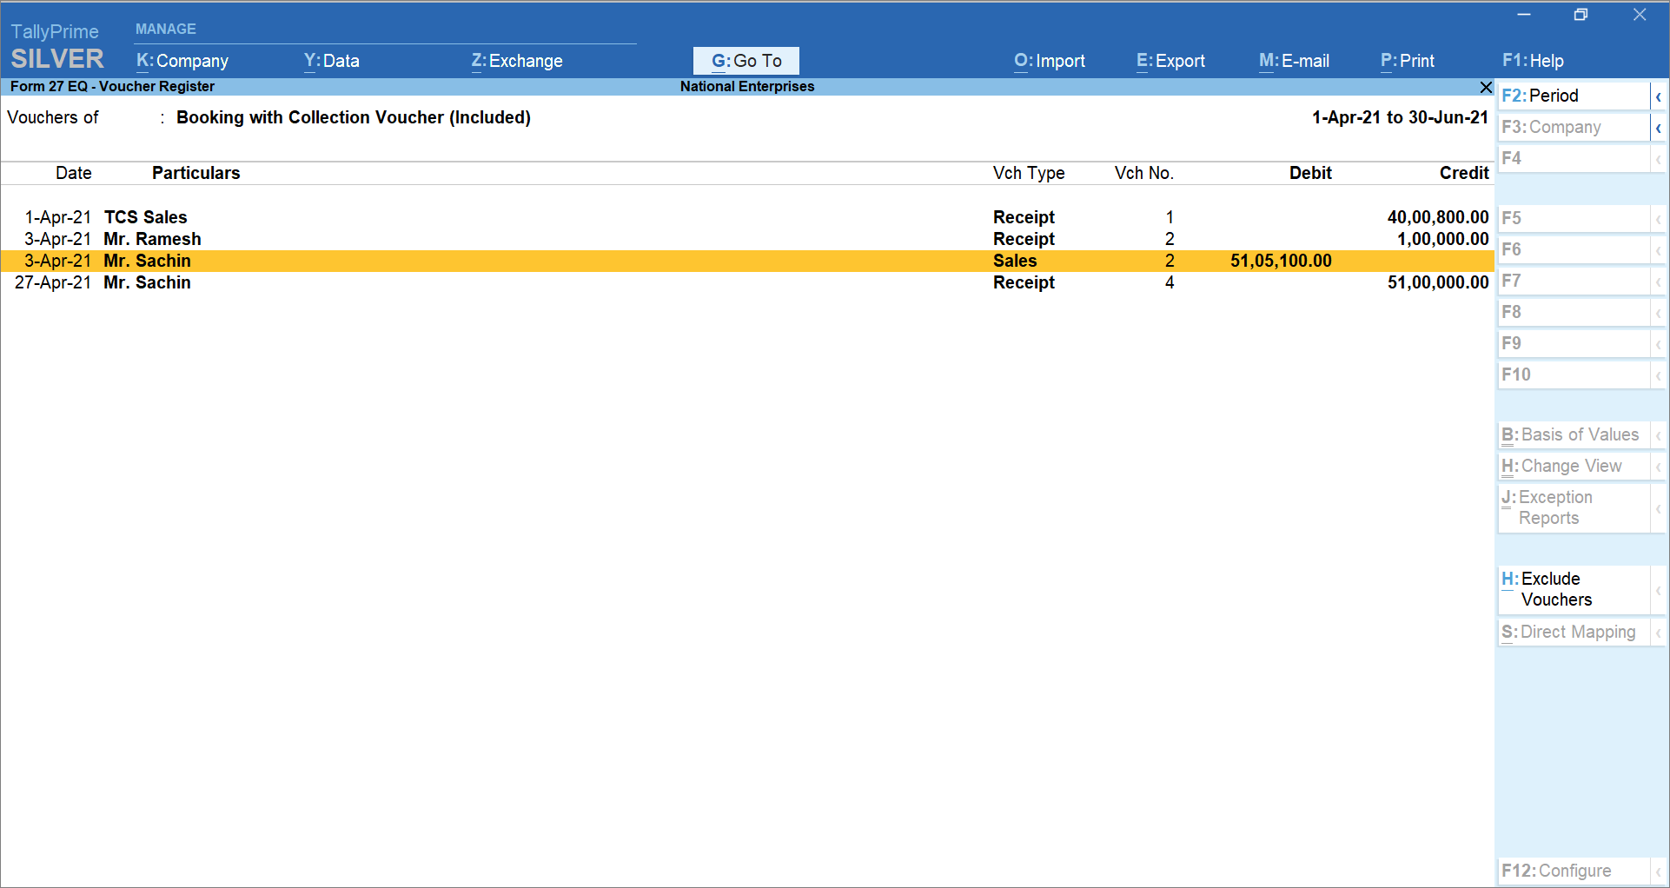Expand chevron beside J: Exception Reports
1670x888 pixels.
tap(1659, 508)
